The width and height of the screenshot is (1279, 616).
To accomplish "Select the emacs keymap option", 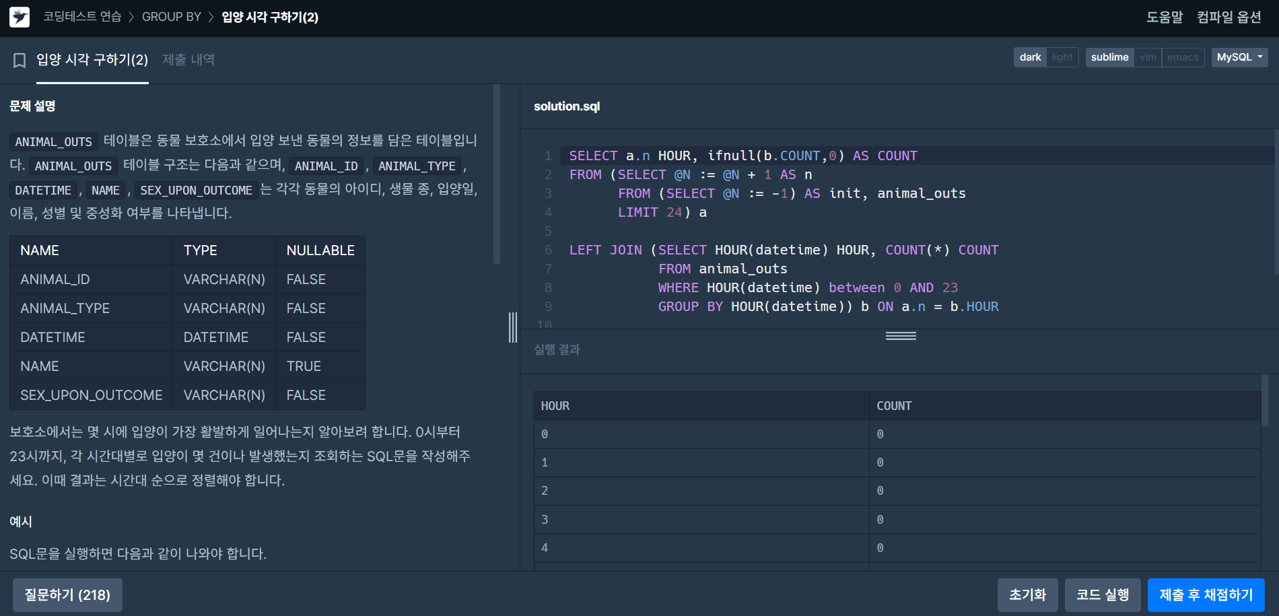I will [1183, 57].
